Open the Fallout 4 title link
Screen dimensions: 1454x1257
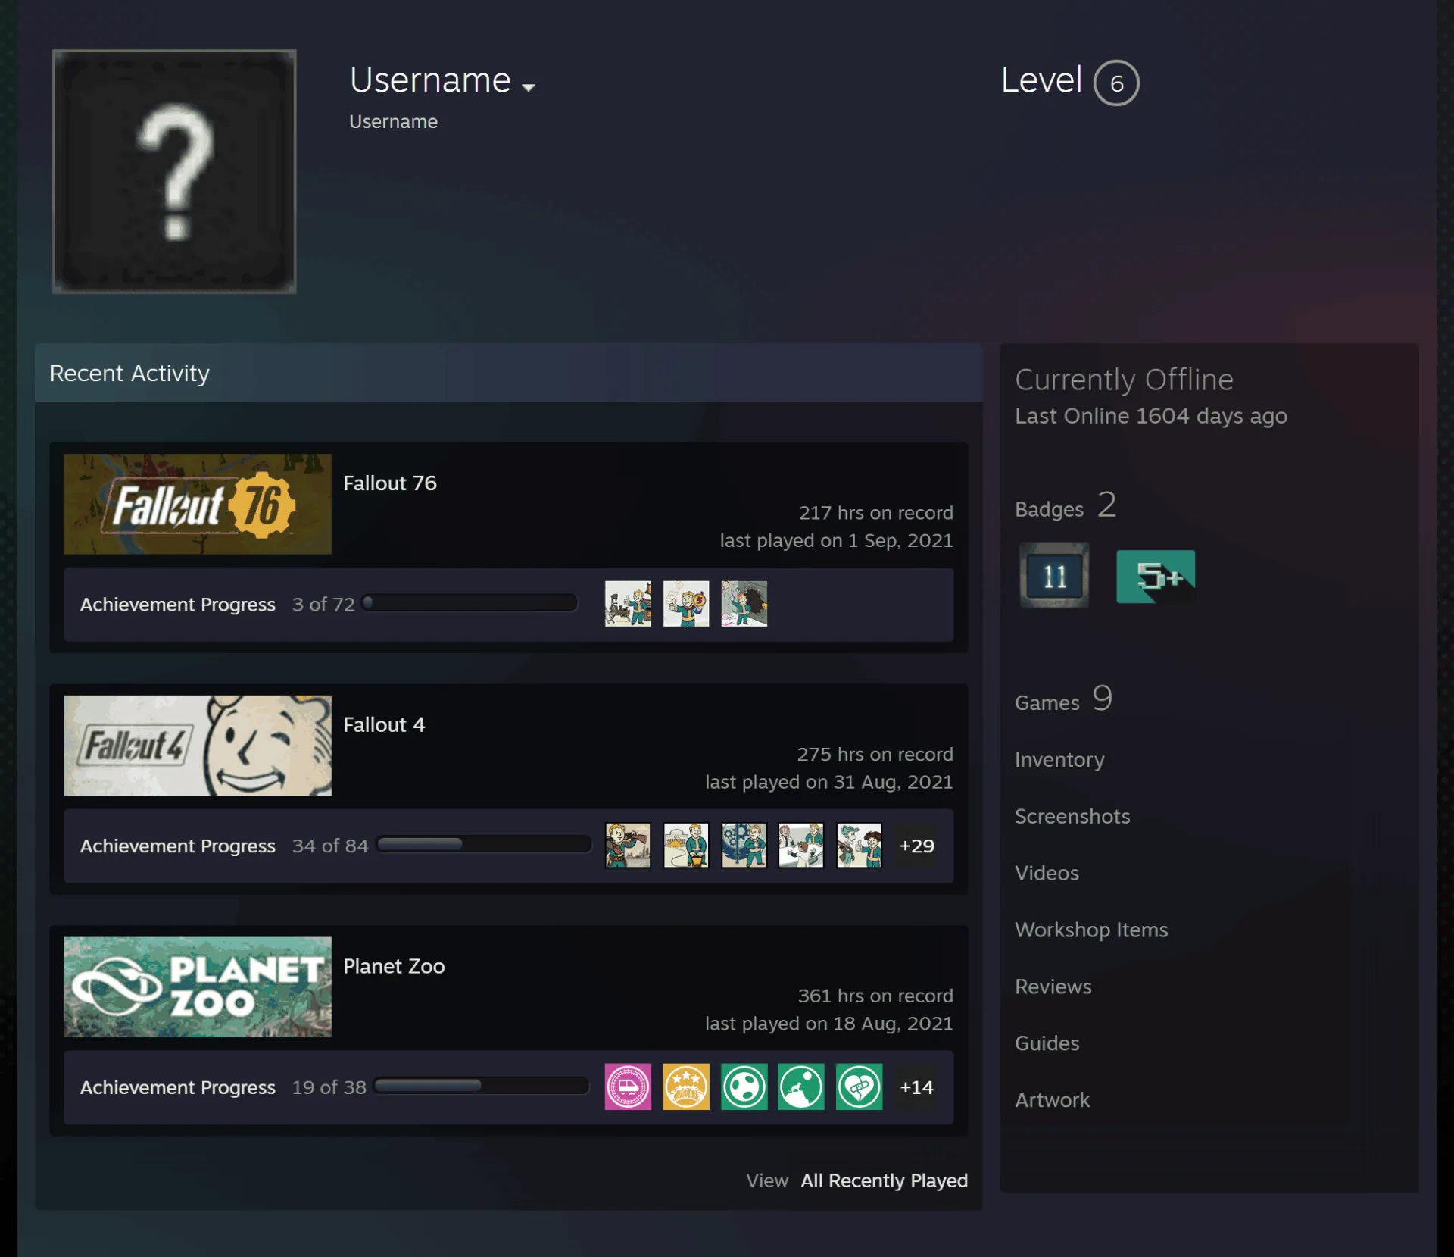coord(384,725)
